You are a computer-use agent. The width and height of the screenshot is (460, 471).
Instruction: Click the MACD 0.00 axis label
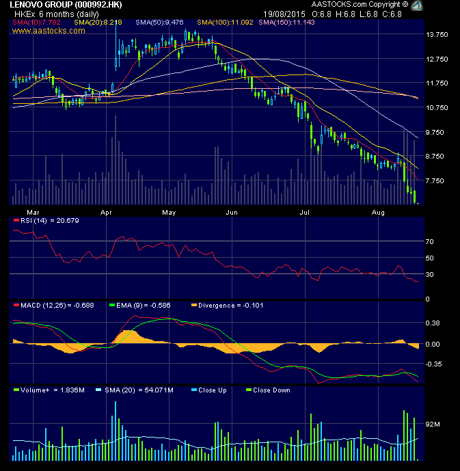tap(433, 345)
